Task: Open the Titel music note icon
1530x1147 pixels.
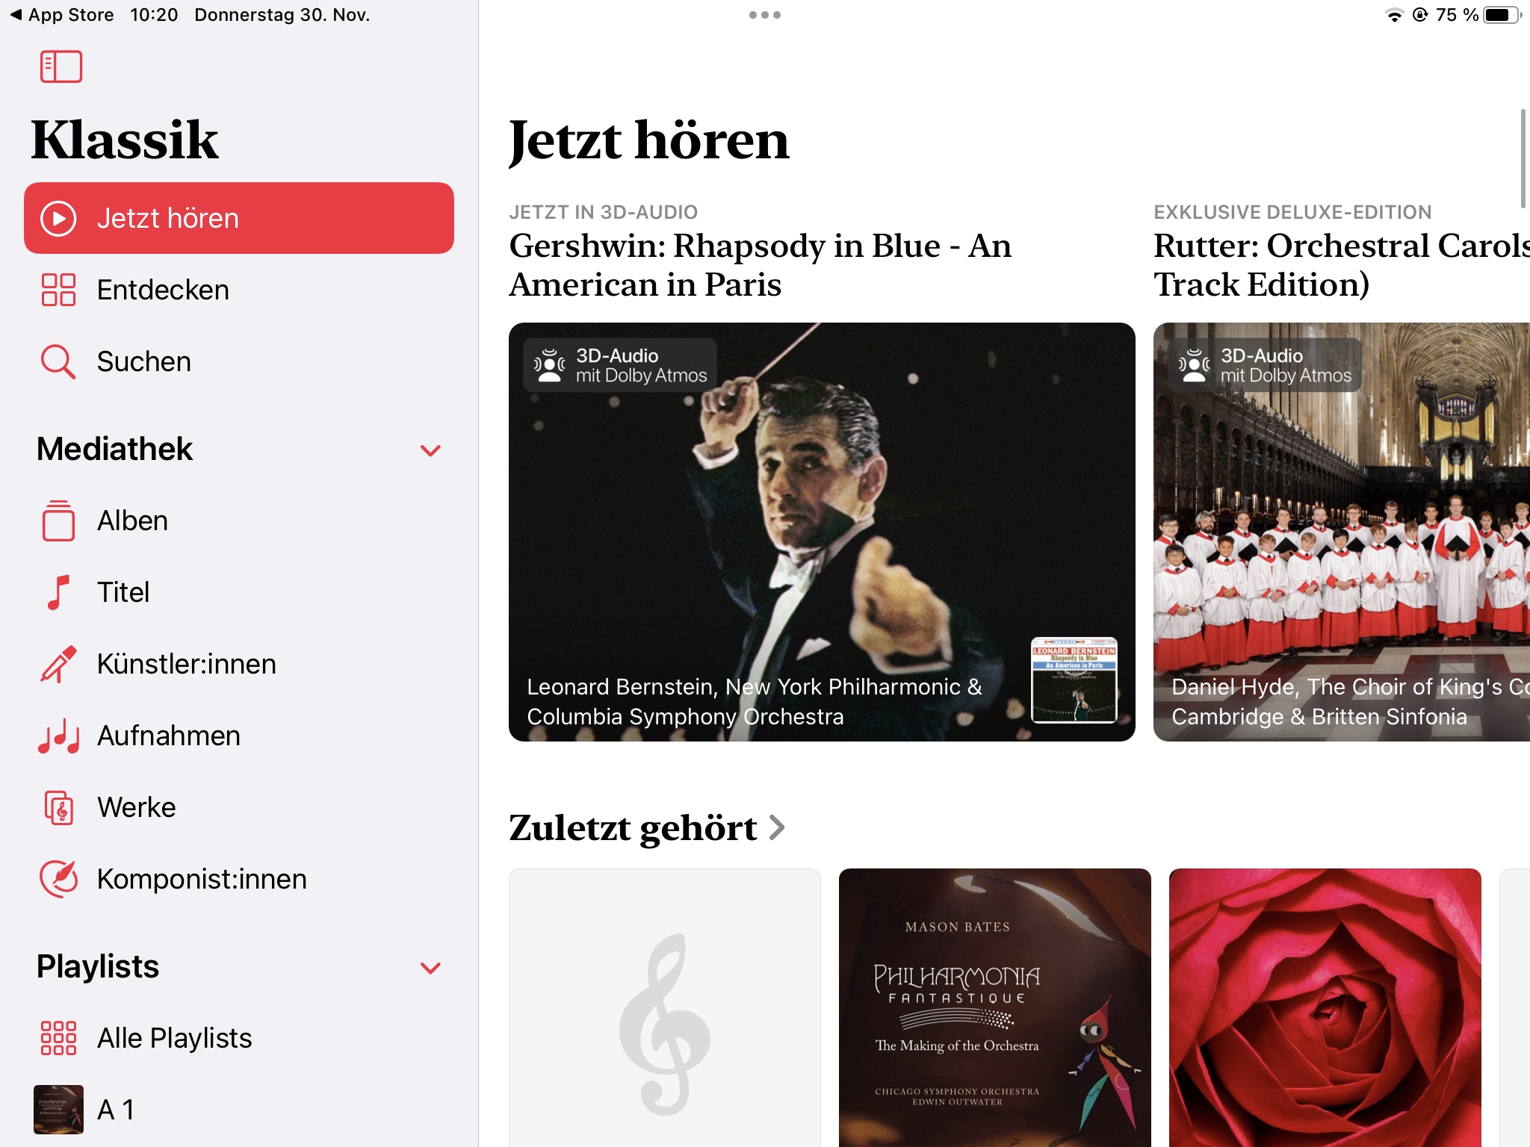Action: pos(58,592)
